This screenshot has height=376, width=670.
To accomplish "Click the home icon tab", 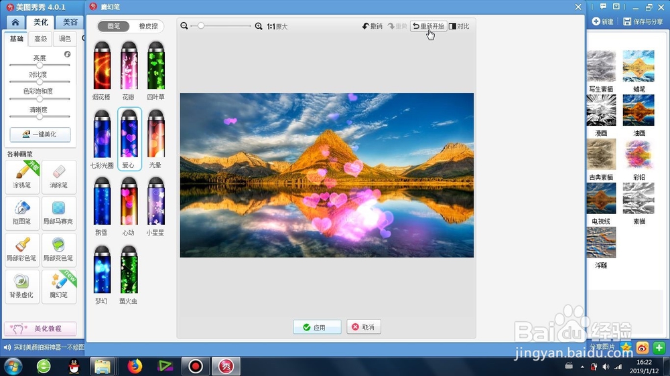I will [15, 22].
